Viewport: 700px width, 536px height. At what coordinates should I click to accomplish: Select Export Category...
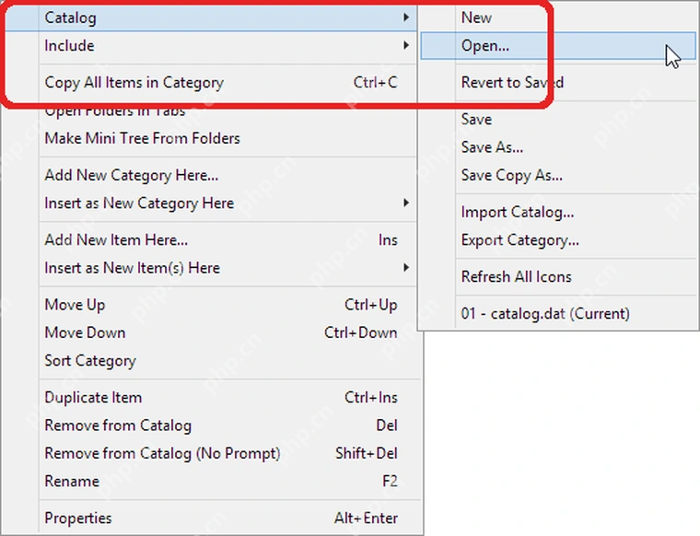pyautogui.click(x=558, y=240)
